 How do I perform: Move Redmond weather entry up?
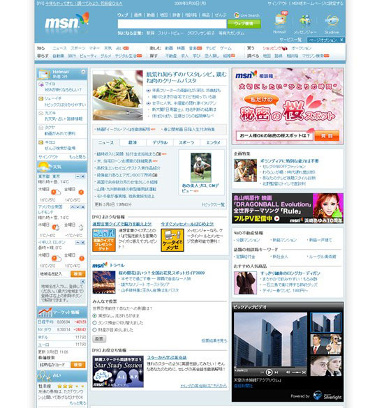point(72,207)
